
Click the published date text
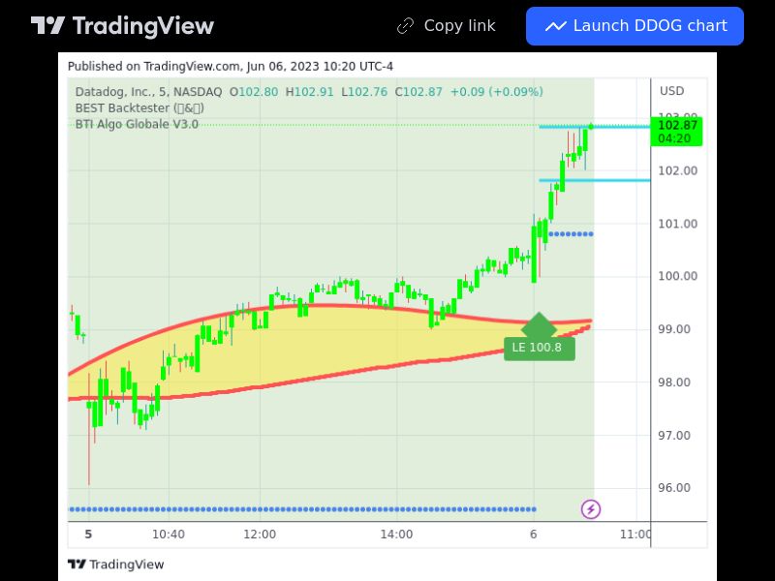tap(231, 66)
